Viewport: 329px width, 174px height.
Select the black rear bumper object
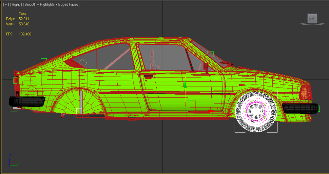pyautogui.click(x=27, y=101)
